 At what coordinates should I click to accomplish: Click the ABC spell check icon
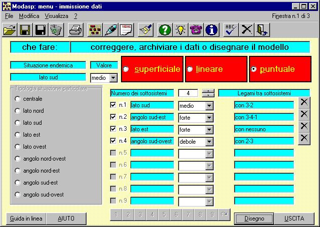point(230,30)
